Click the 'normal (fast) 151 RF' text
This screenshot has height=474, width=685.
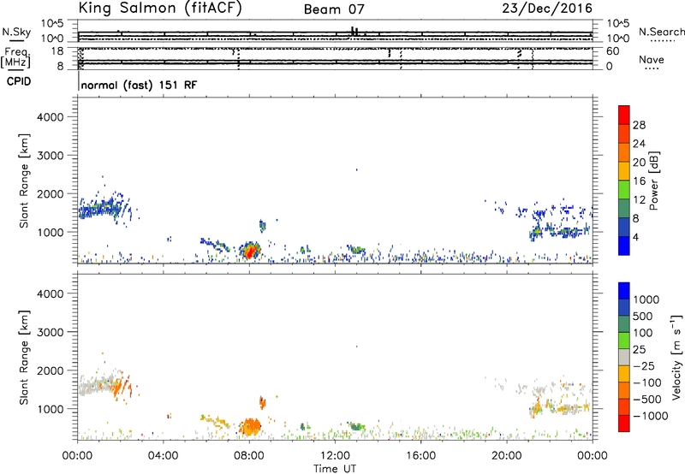tap(139, 85)
